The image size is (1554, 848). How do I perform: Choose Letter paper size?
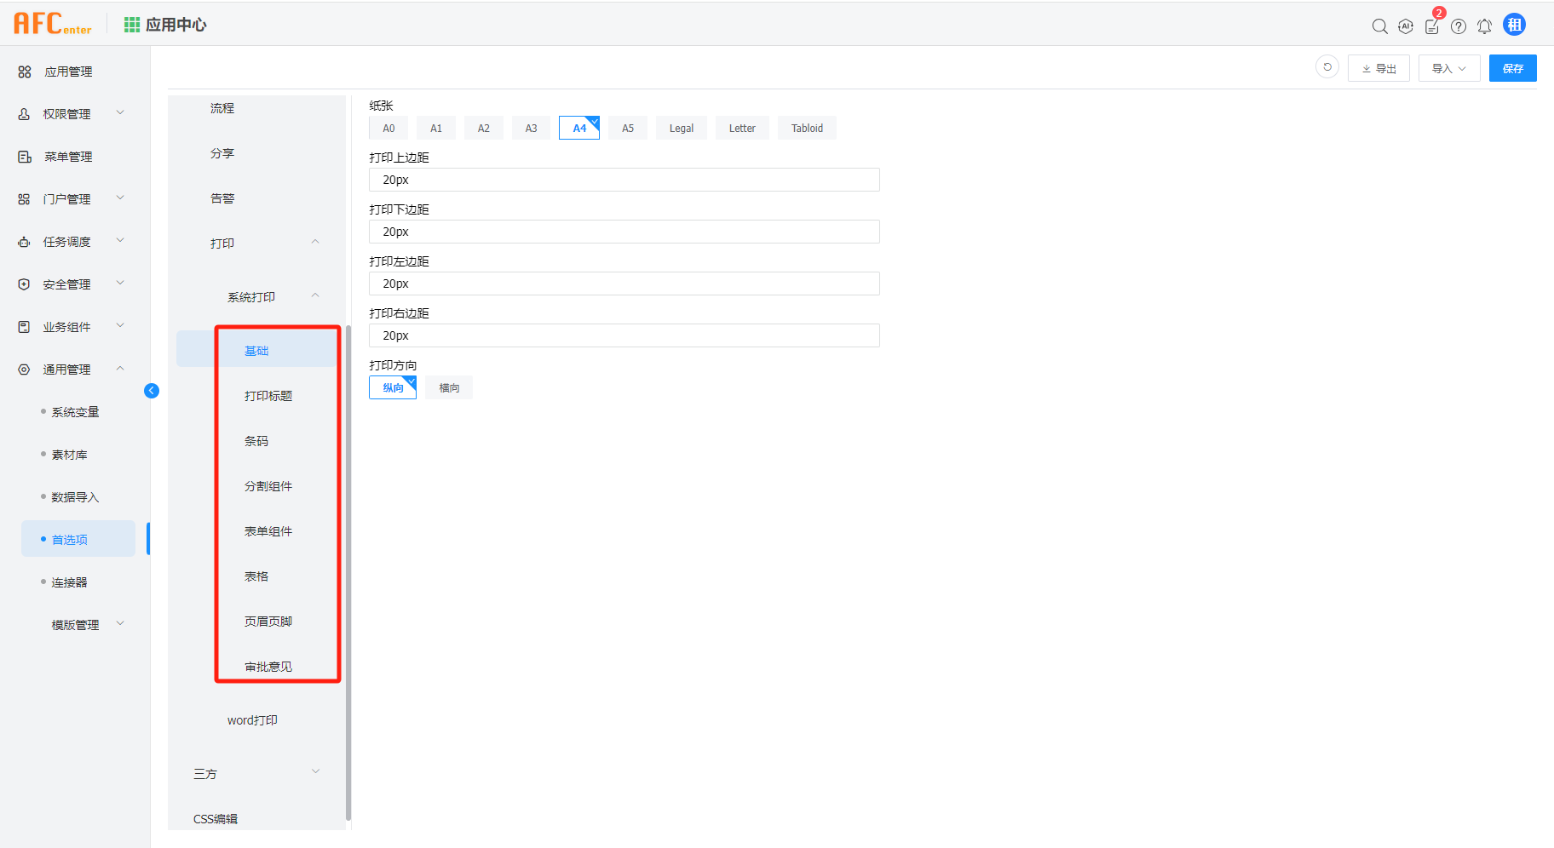click(741, 129)
